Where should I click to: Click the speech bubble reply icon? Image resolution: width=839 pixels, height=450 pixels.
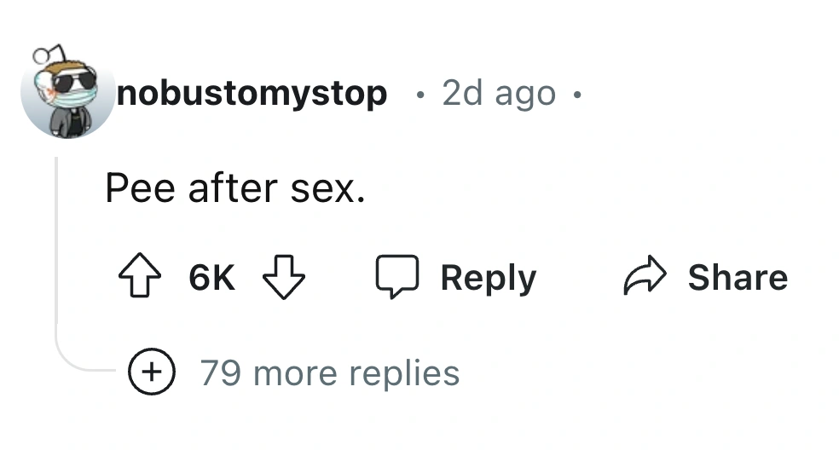click(x=397, y=278)
